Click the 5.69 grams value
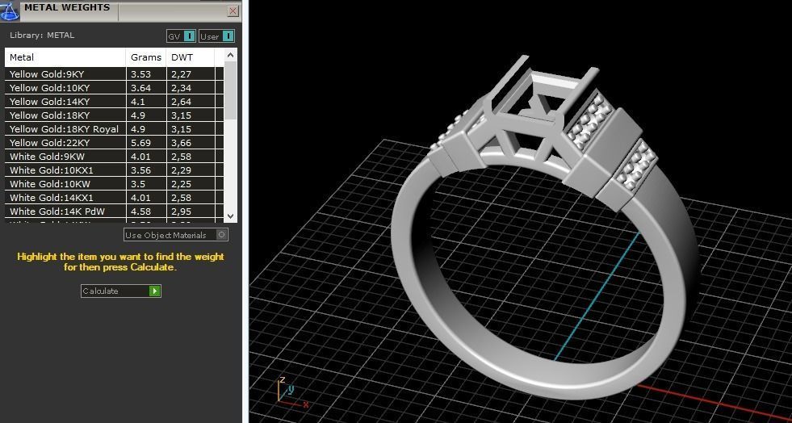 point(140,143)
